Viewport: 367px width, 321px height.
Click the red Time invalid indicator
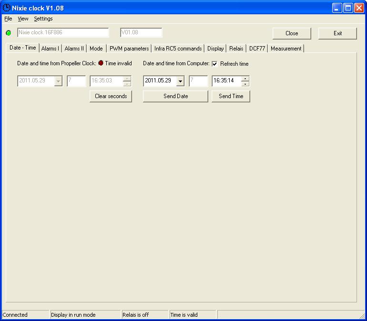tap(101, 63)
